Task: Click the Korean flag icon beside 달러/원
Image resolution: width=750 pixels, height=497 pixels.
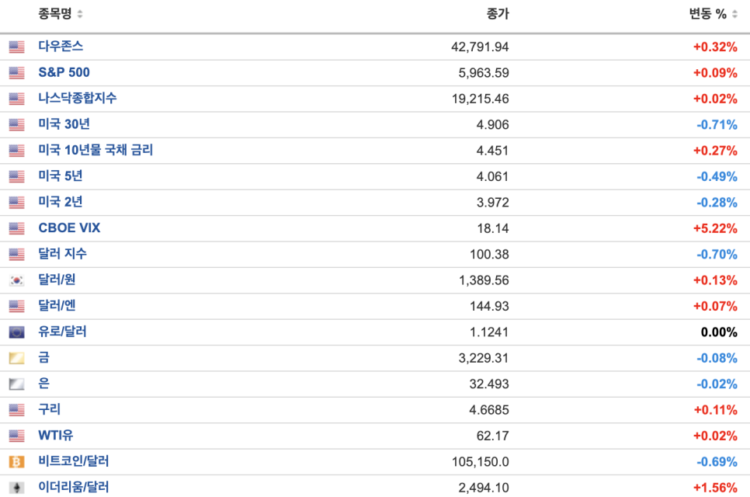Action: pyautogui.click(x=17, y=280)
